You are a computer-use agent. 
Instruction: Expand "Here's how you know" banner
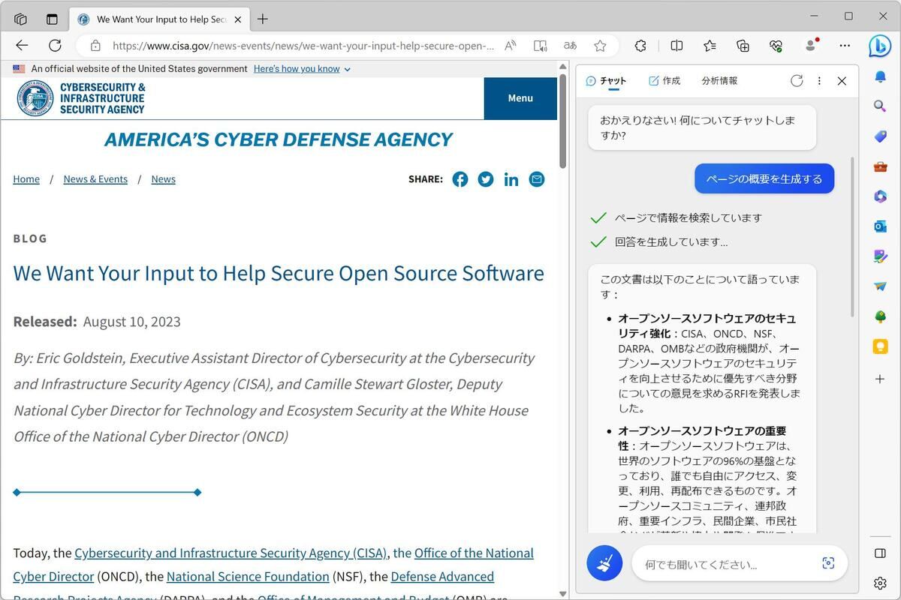[302, 69]
